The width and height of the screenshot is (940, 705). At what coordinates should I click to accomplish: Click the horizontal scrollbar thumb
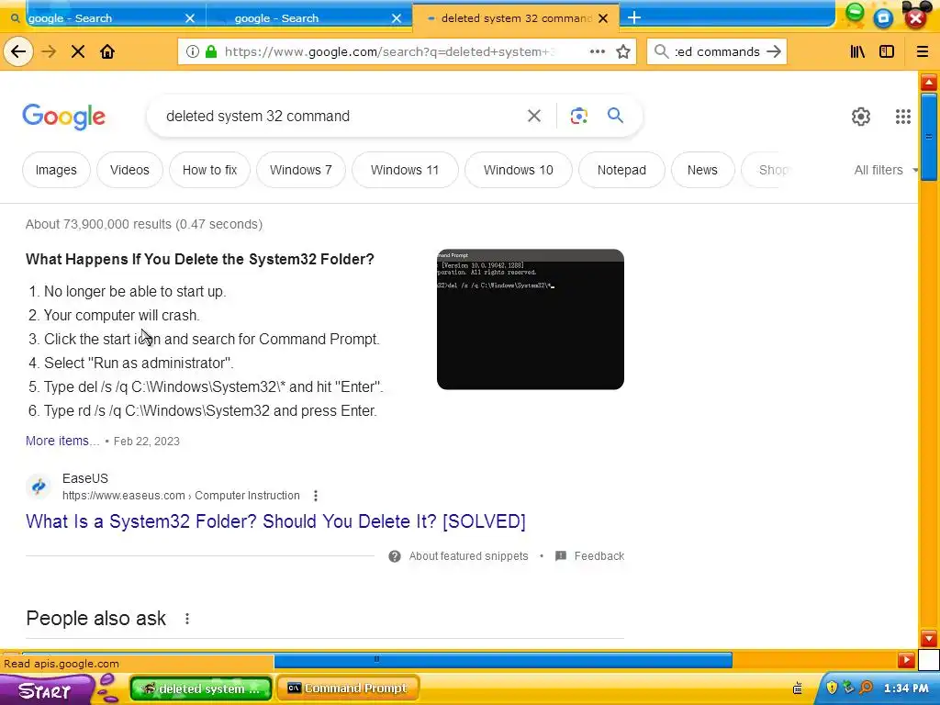click(503, 659)
